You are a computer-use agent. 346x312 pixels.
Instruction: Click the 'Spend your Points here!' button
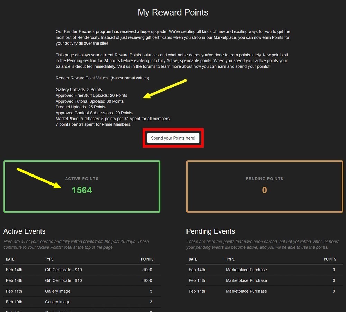click(173, 138)
